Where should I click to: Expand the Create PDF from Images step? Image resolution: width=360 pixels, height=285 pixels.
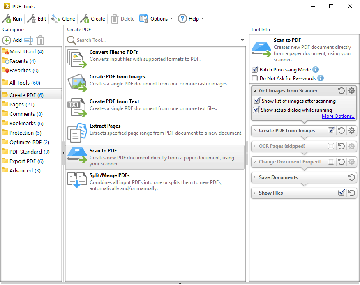(255, 131)
